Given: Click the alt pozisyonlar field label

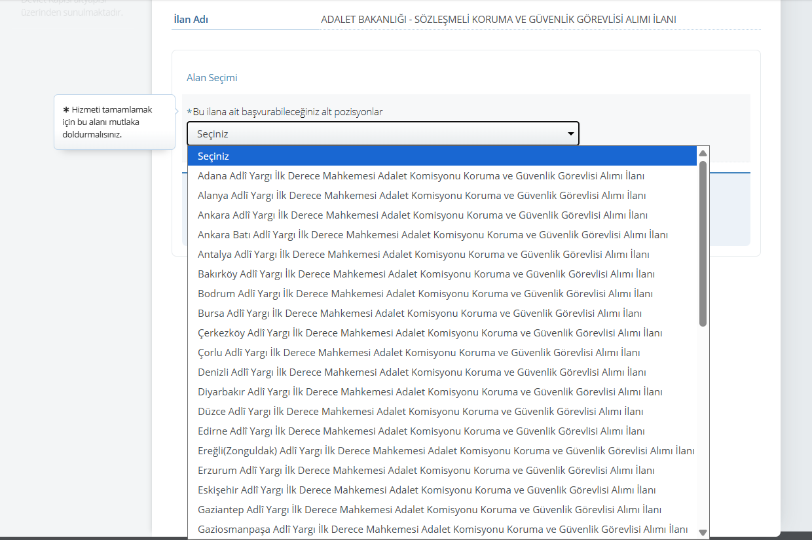Looking at the screenshot, I should point(285,112).
